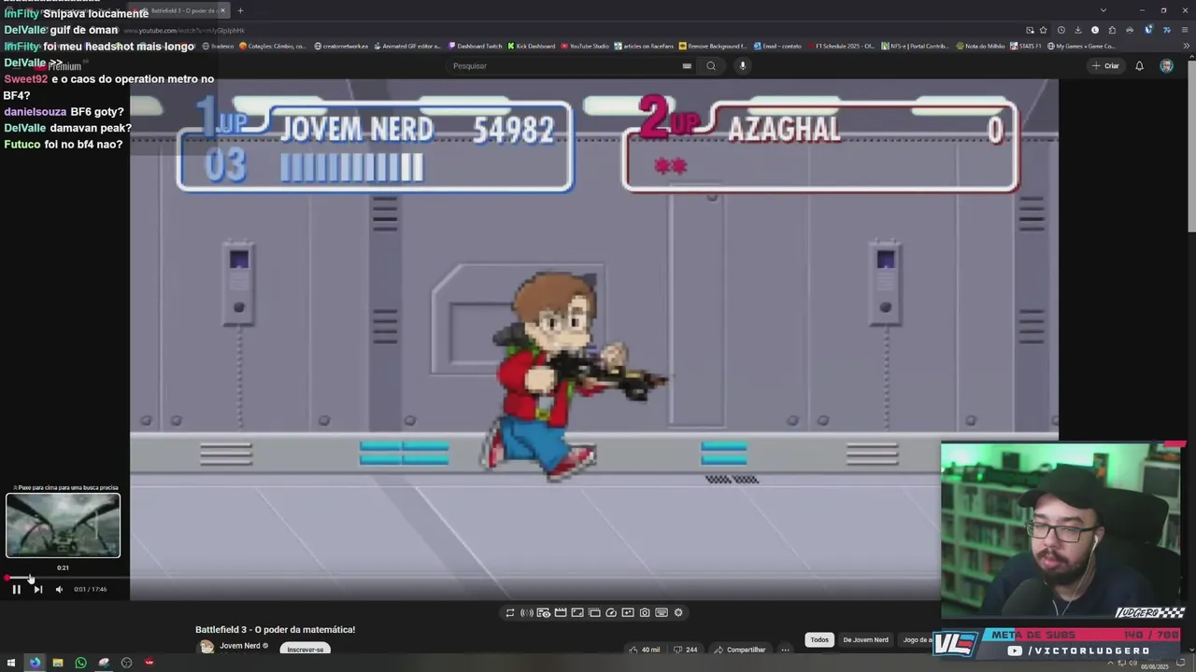Click the loop/repeat icon under video
1196x672 pixels.
pyautogui.click(x=509, y=613)
